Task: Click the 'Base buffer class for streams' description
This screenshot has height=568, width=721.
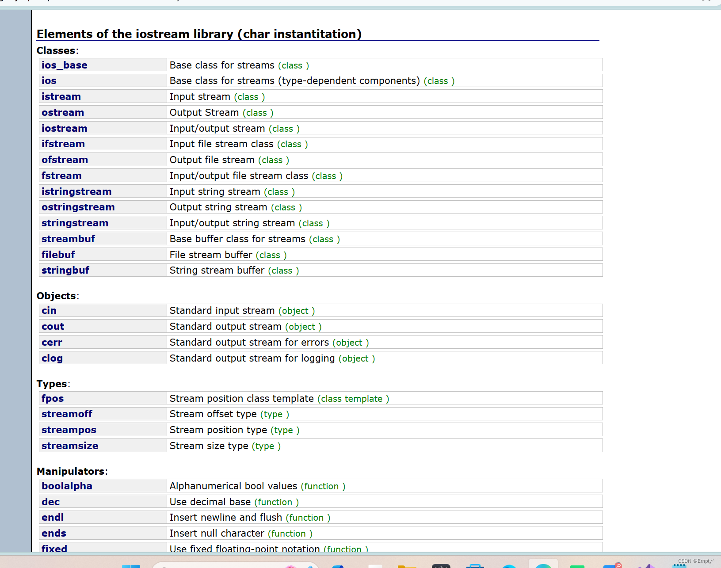Action: [237, 239]
